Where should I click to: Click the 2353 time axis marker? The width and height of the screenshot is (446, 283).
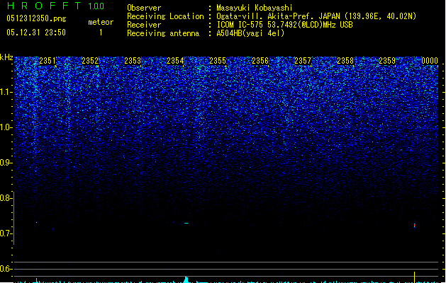tap(133, 61)
